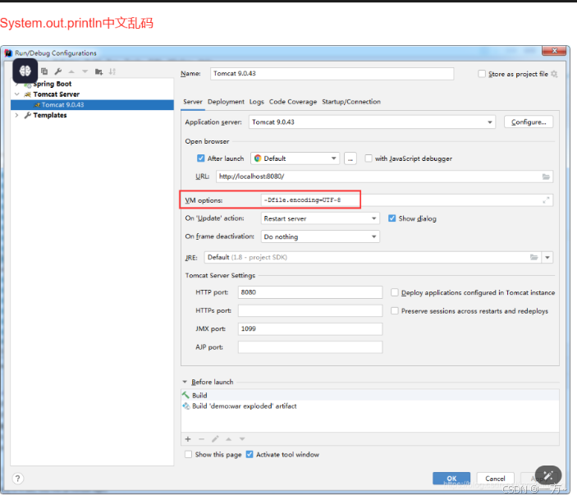Click the browser ellipsis button

pyautogui.click(x=350, y=158)
